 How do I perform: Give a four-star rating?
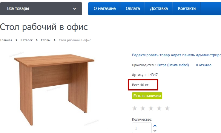159,108
